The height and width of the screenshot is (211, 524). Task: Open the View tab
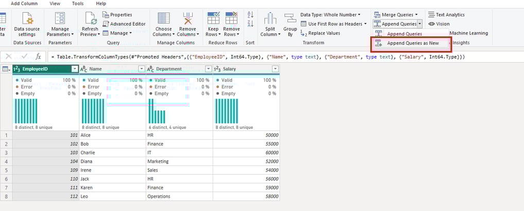tap(55, 4)
